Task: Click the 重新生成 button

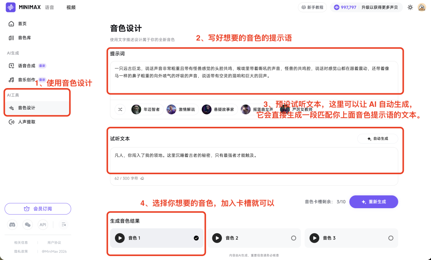Action: (x=374, y=202)
